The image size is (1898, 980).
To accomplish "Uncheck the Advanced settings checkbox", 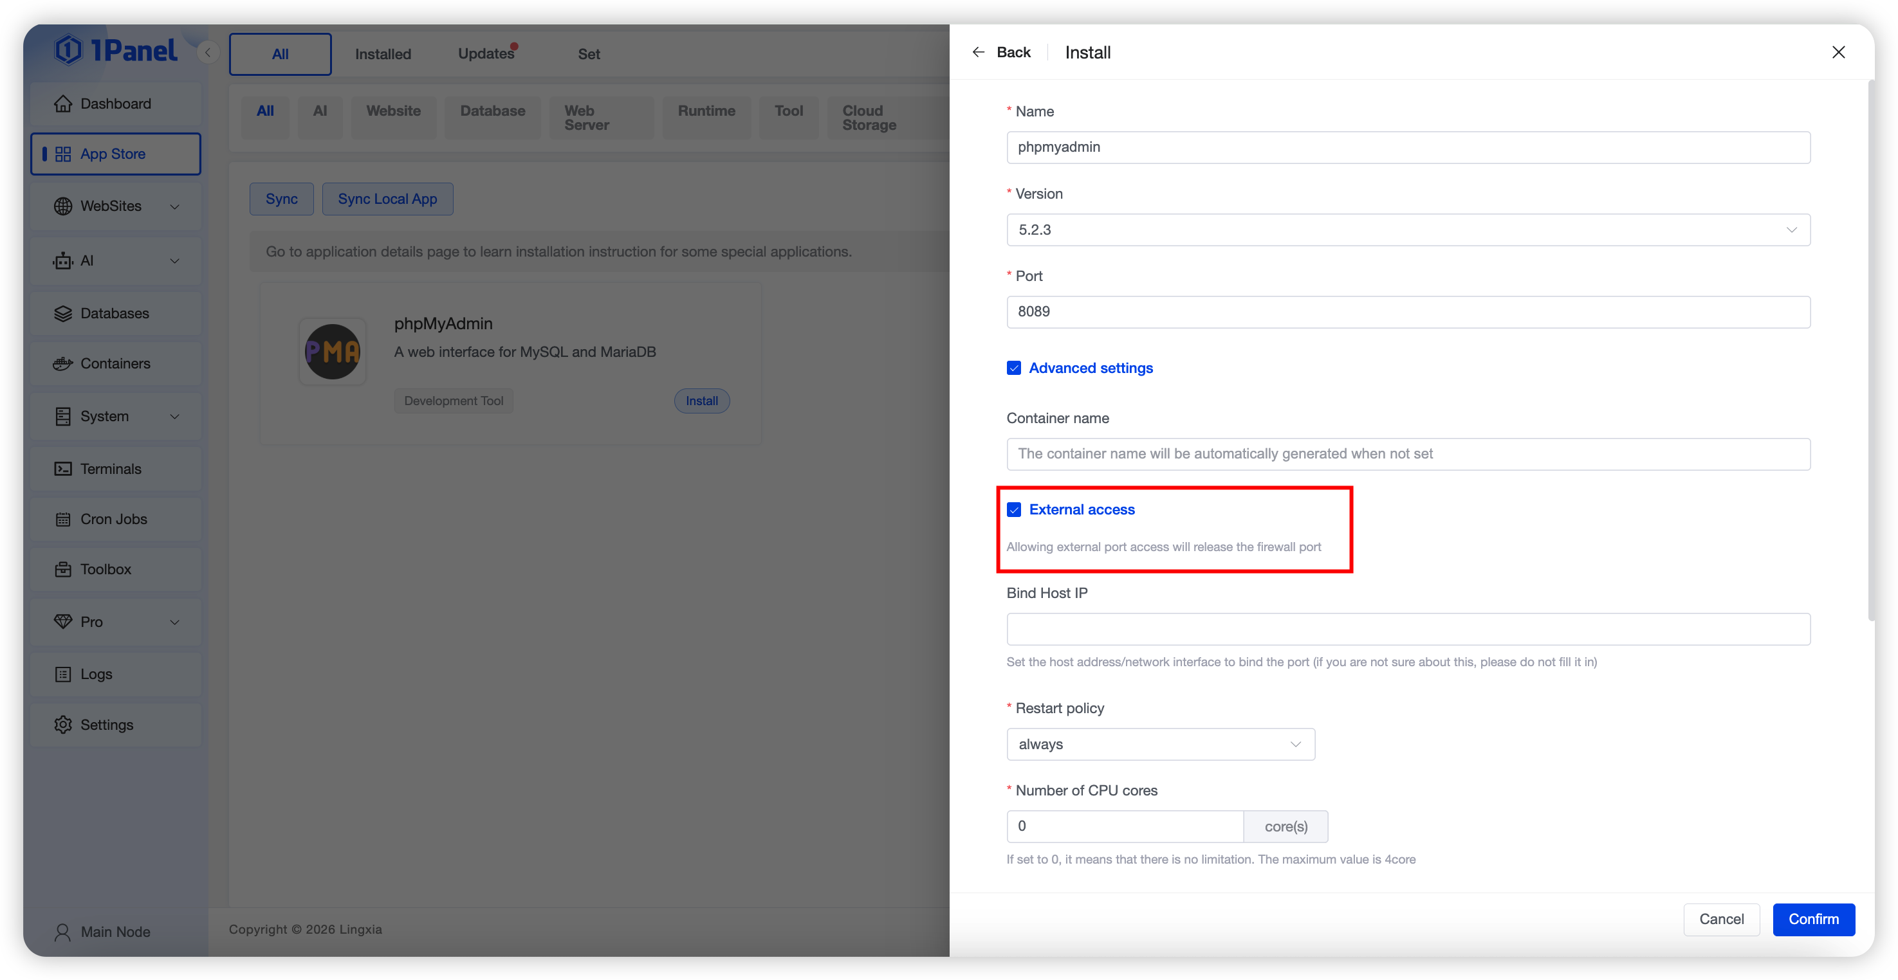I will [x=1014, y=368].
